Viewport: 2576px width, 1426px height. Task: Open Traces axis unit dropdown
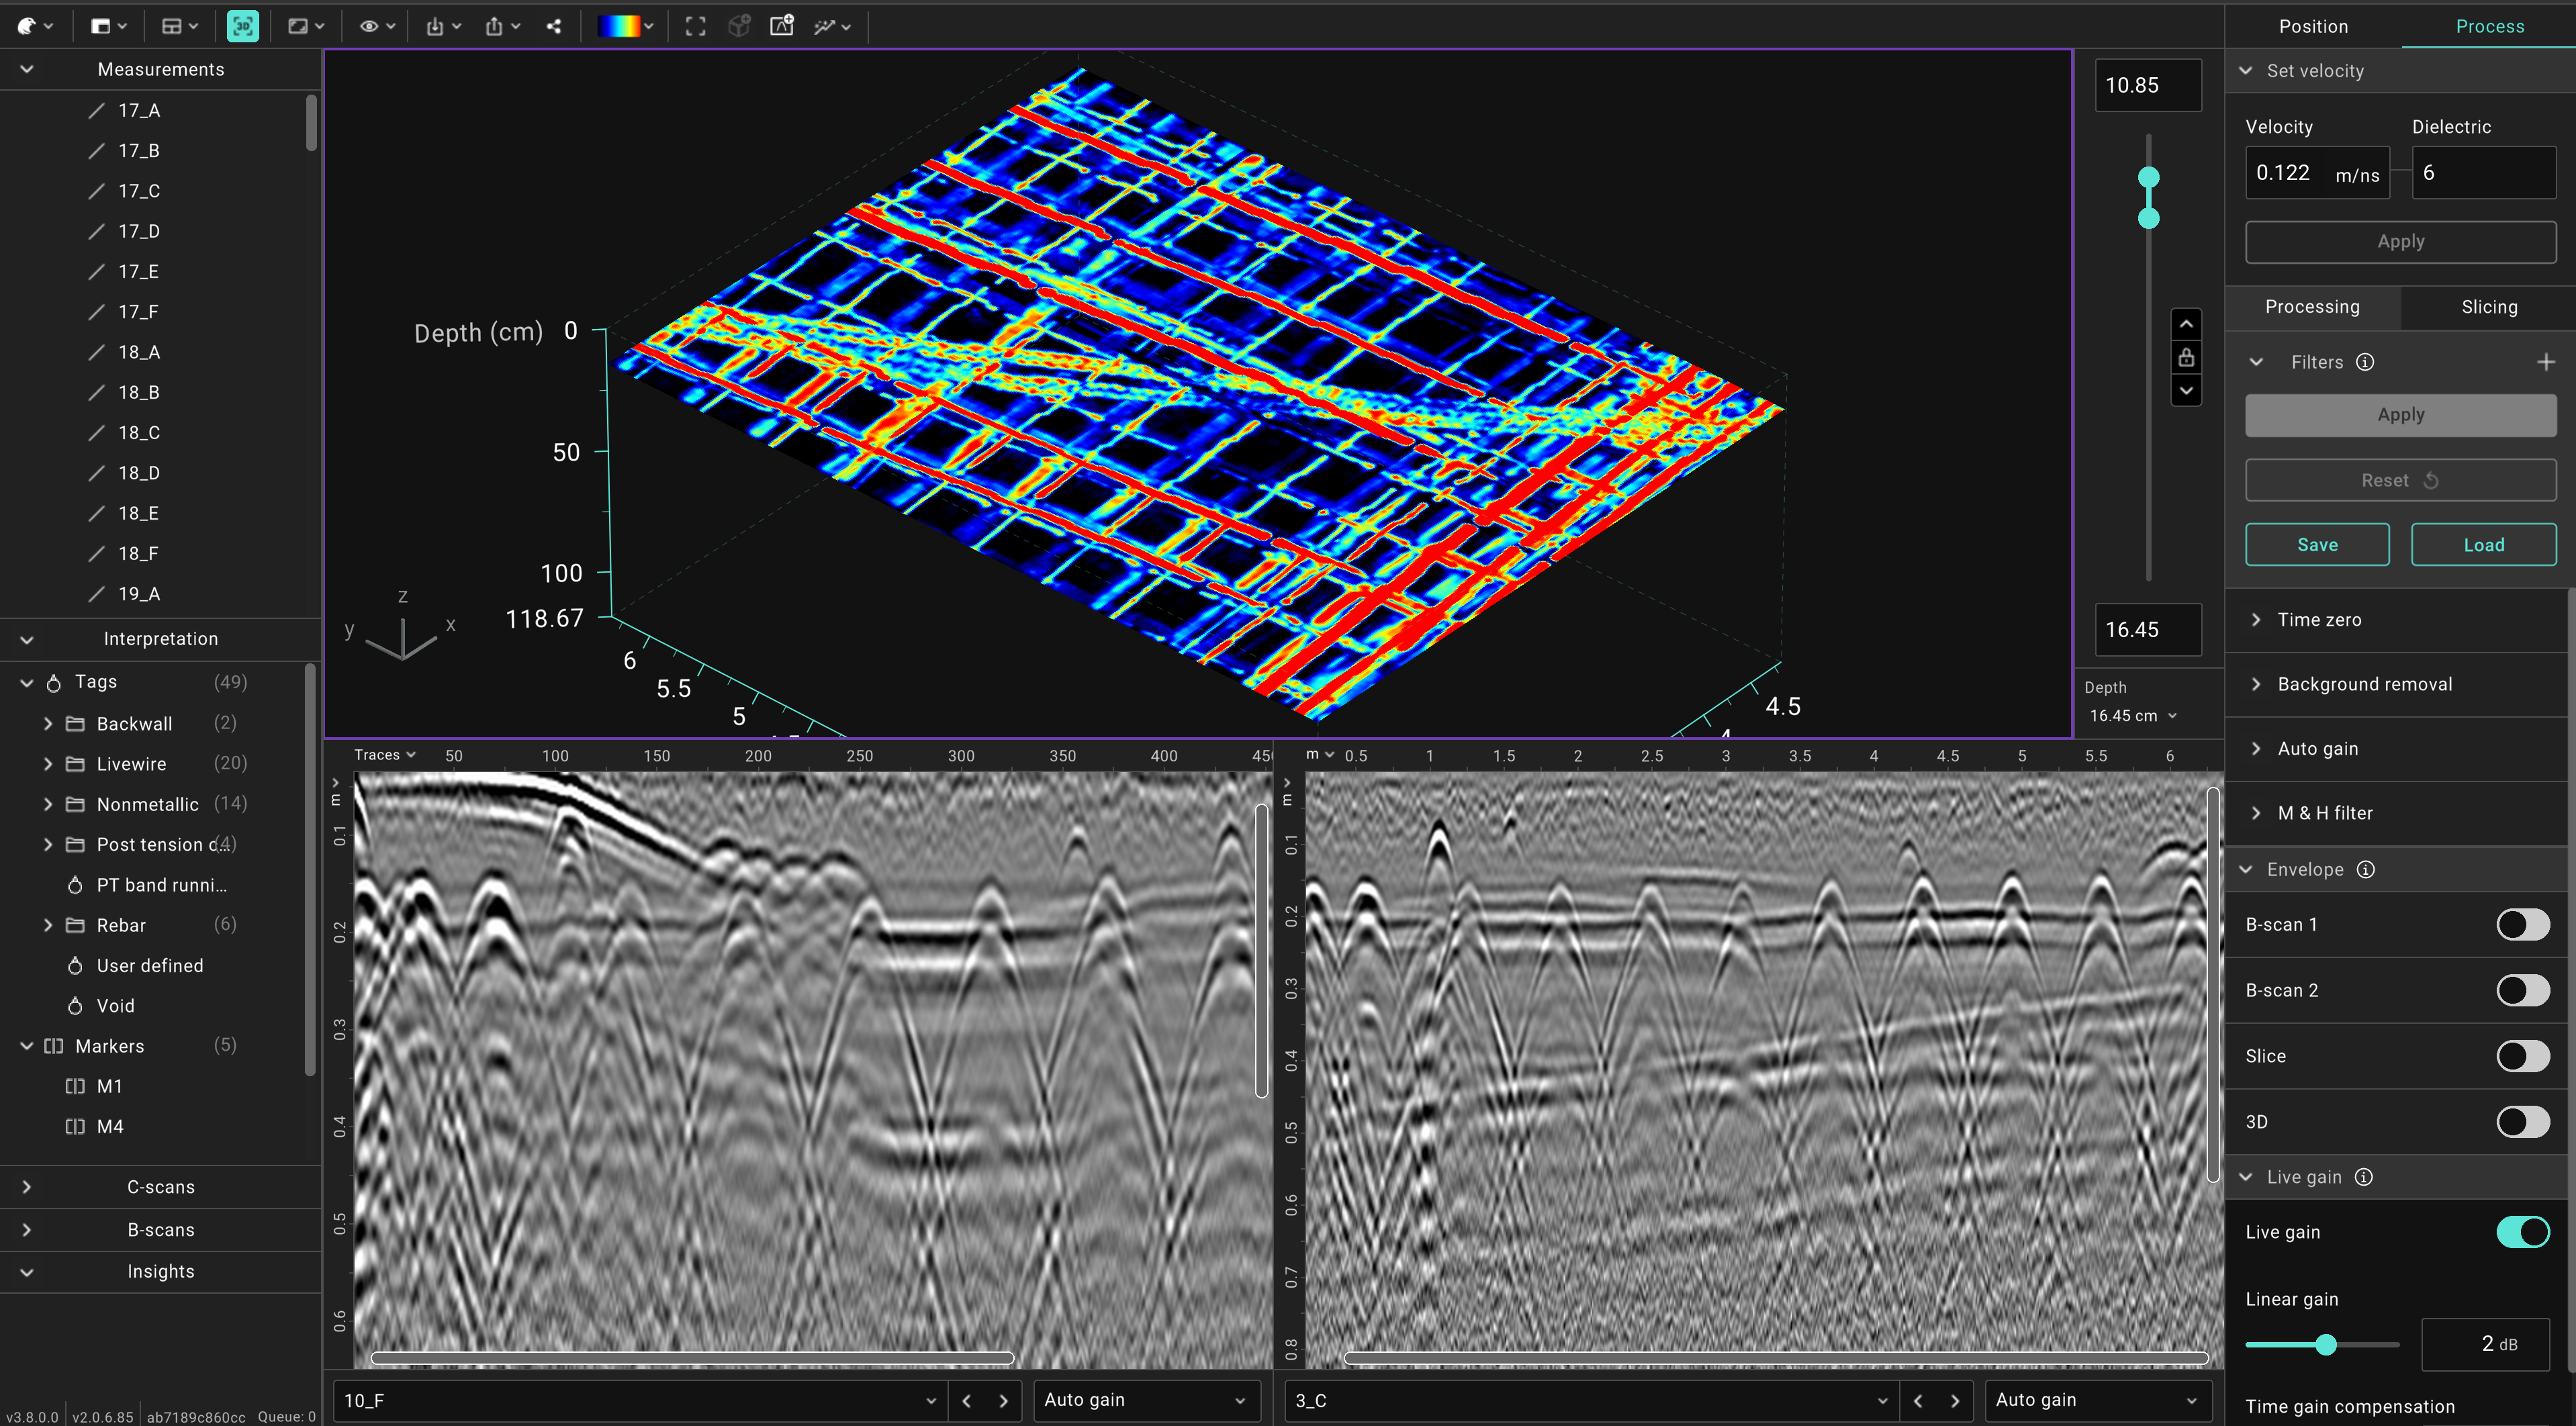[x=384, y=755]
